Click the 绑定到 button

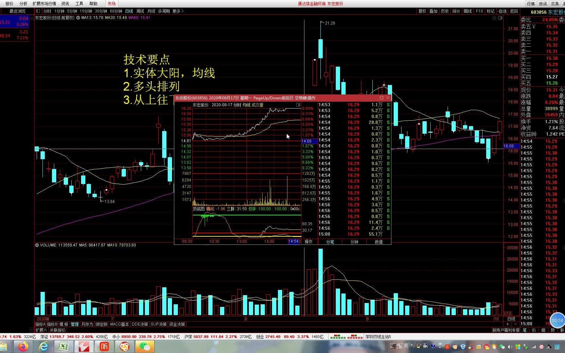101,324
